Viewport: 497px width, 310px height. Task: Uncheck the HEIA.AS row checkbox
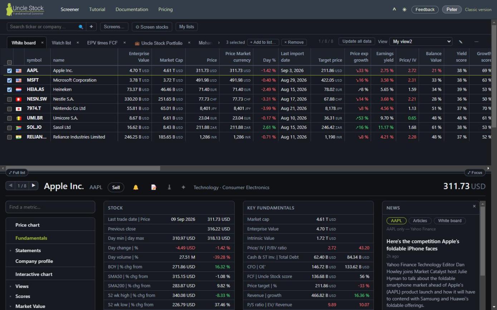coord(10,90)
